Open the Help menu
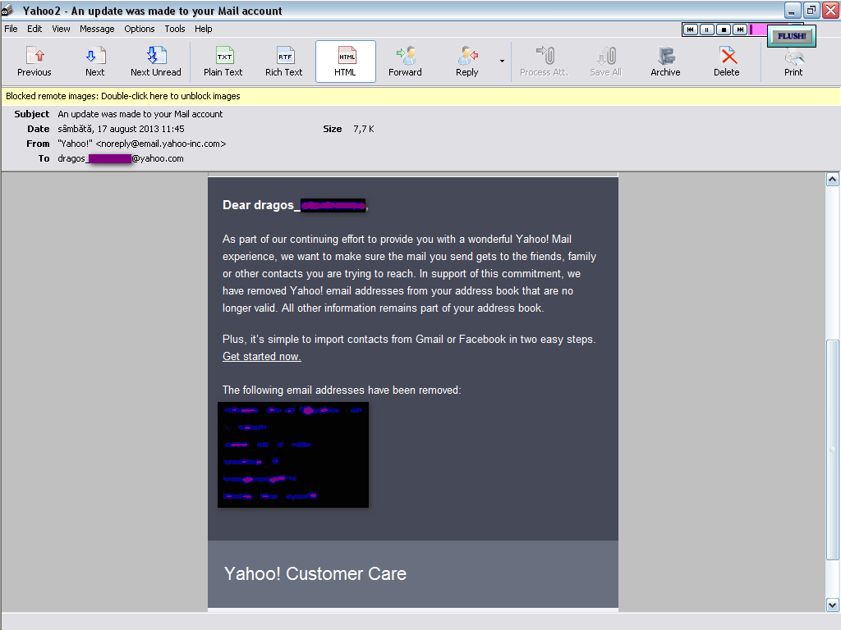 point(204,29)
